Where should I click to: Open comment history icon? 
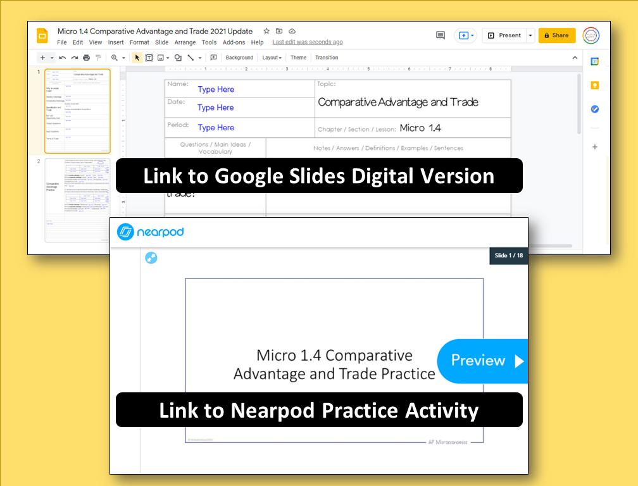pos(441,35)
